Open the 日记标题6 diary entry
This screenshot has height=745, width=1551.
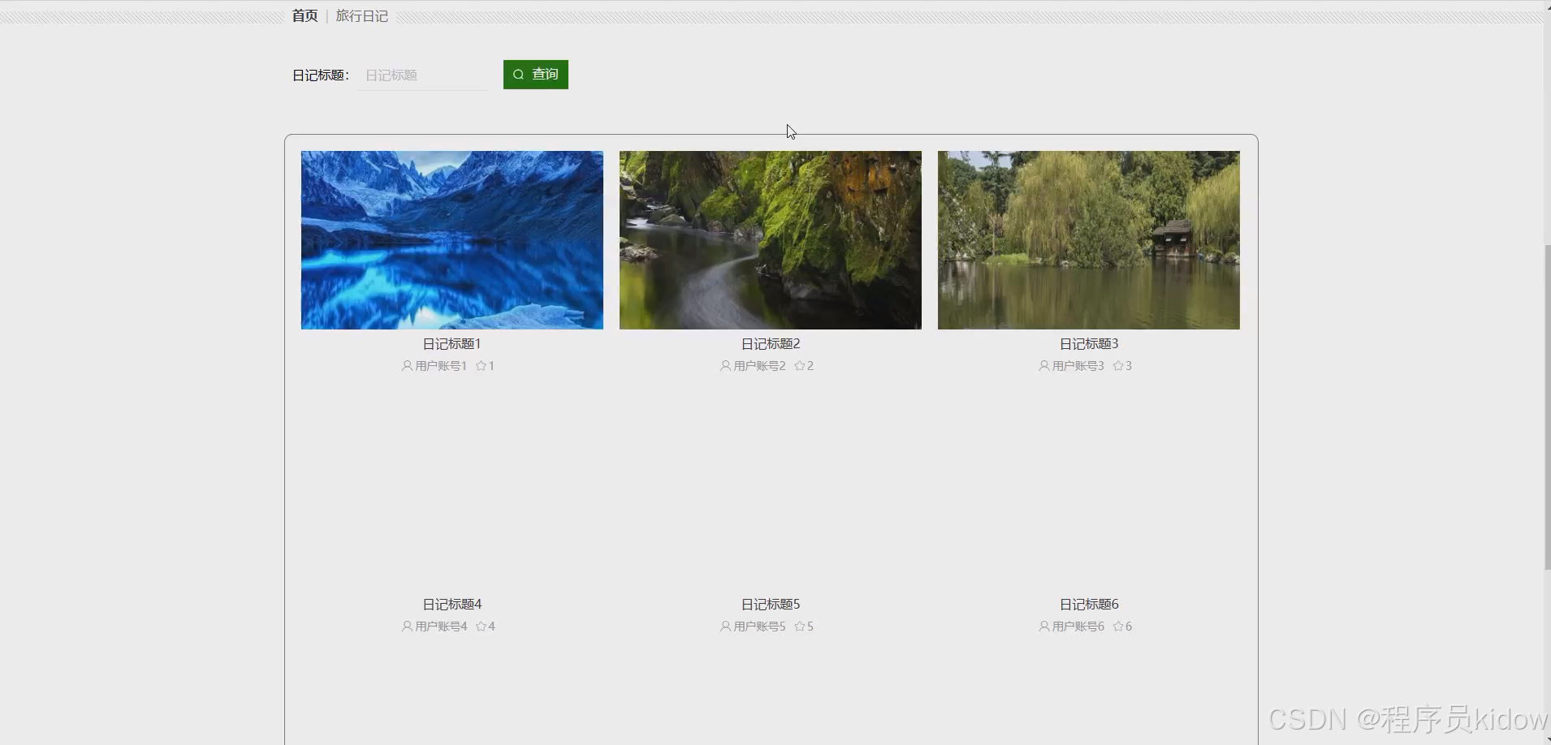1088,604
